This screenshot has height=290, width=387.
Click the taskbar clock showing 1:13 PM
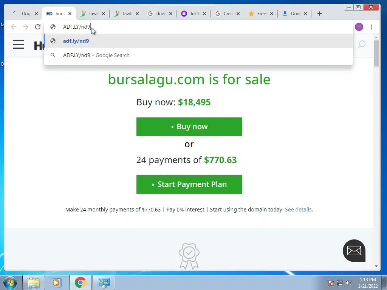[368, 283]
